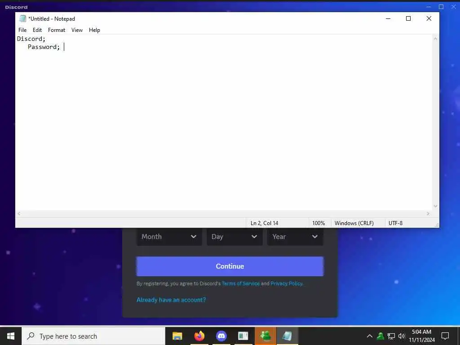
Task: Click the horizontal scrollbar left arrow in Notepad
Action: [x=19, y=214]
